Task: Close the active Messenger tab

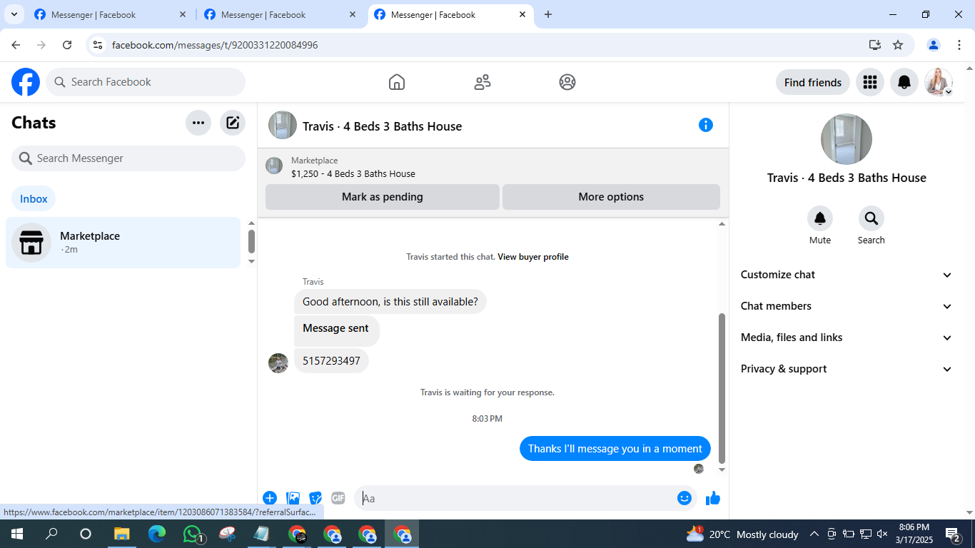Action: (522, 14)
